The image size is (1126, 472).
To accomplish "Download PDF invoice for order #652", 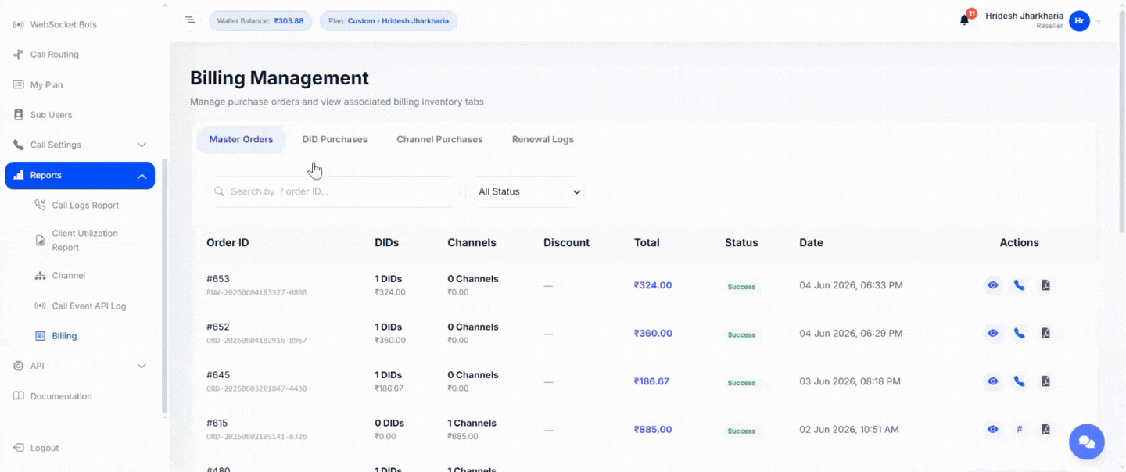I will point(1045,333).
